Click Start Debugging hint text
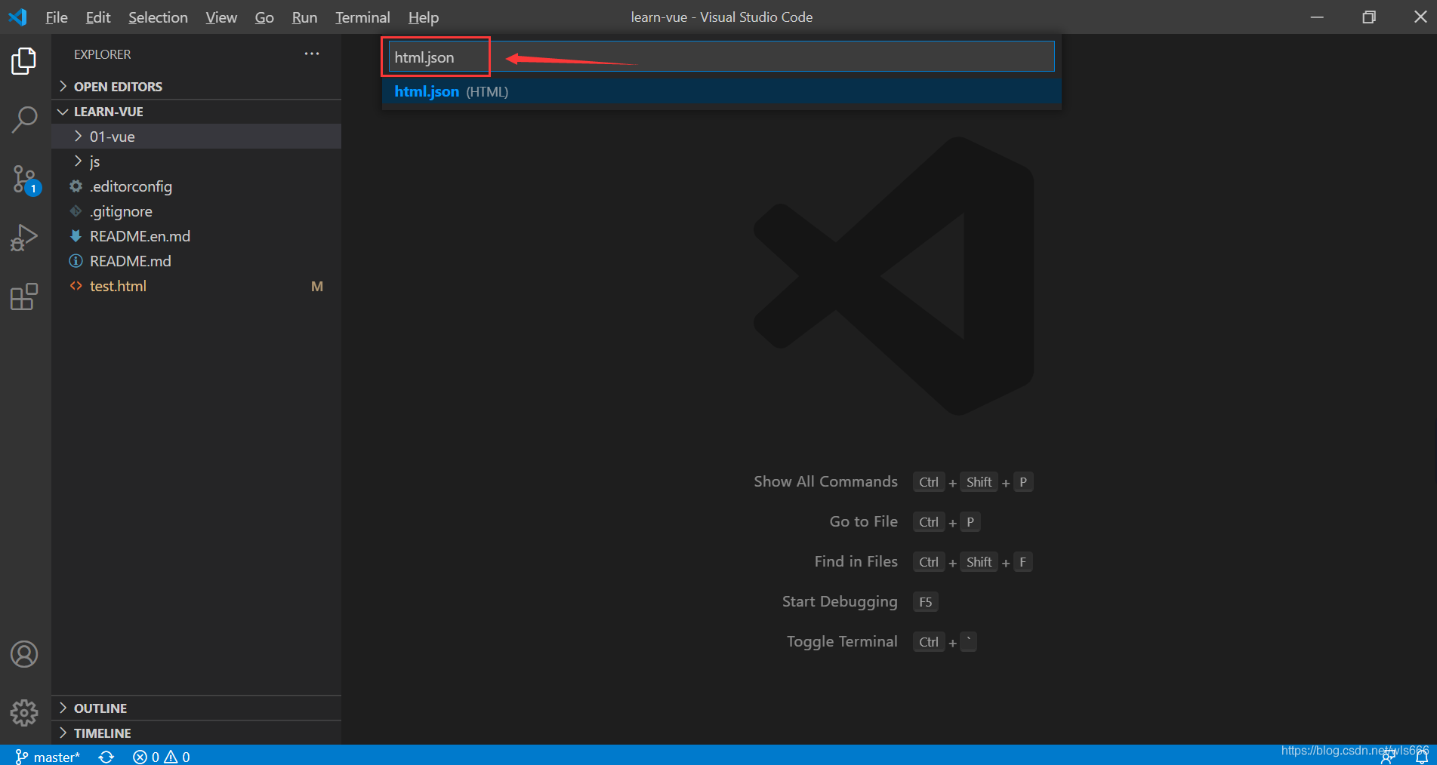The height and width of the screenshot is (765, 1437). [x=840, y=601]
